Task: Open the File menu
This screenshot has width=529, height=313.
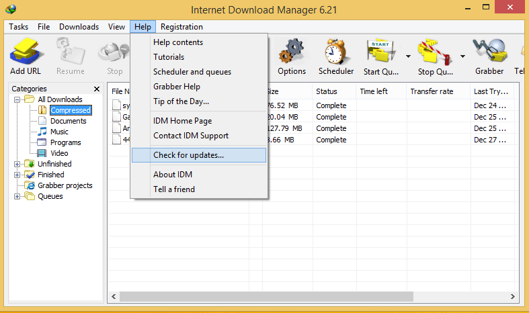Action: [44, 27]
